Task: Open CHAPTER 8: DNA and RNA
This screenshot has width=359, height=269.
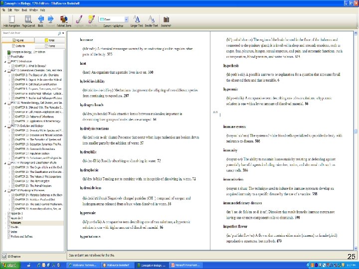Action: (x=39, y=108)
